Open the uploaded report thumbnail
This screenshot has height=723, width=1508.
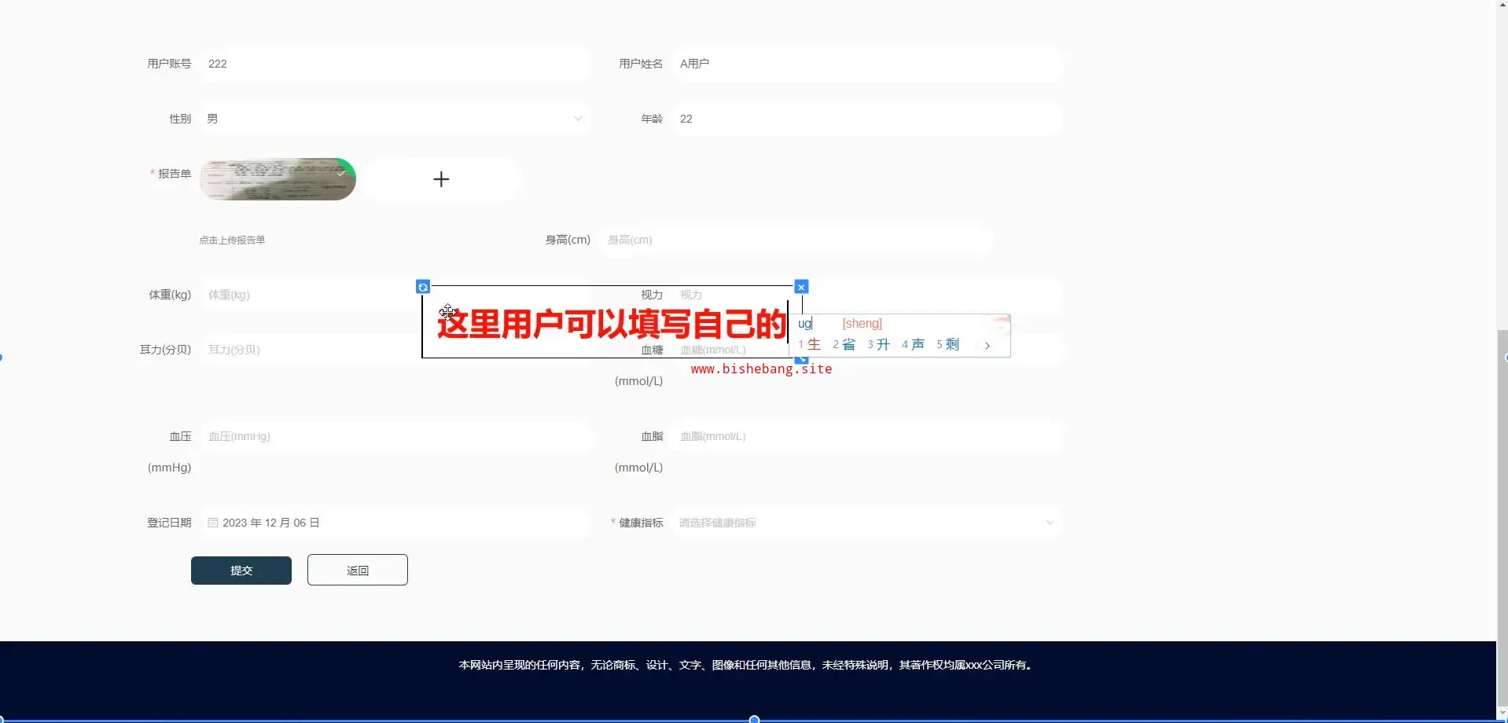point(278,179)
